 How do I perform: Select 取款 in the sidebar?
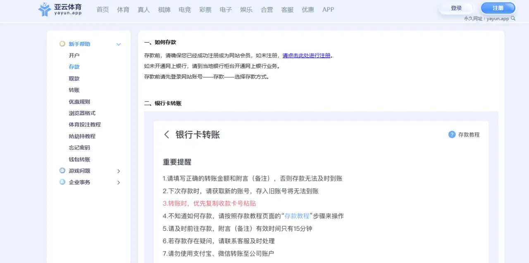coord(74,78)
